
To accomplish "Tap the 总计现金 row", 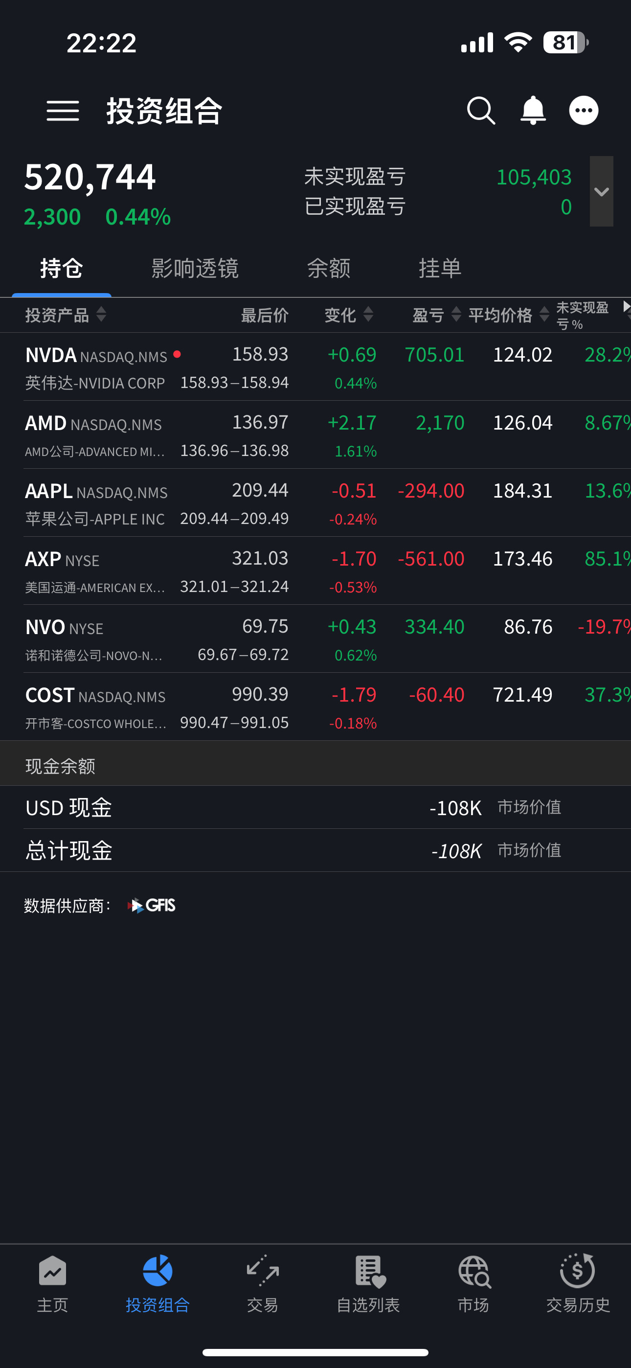I will 315,850.
